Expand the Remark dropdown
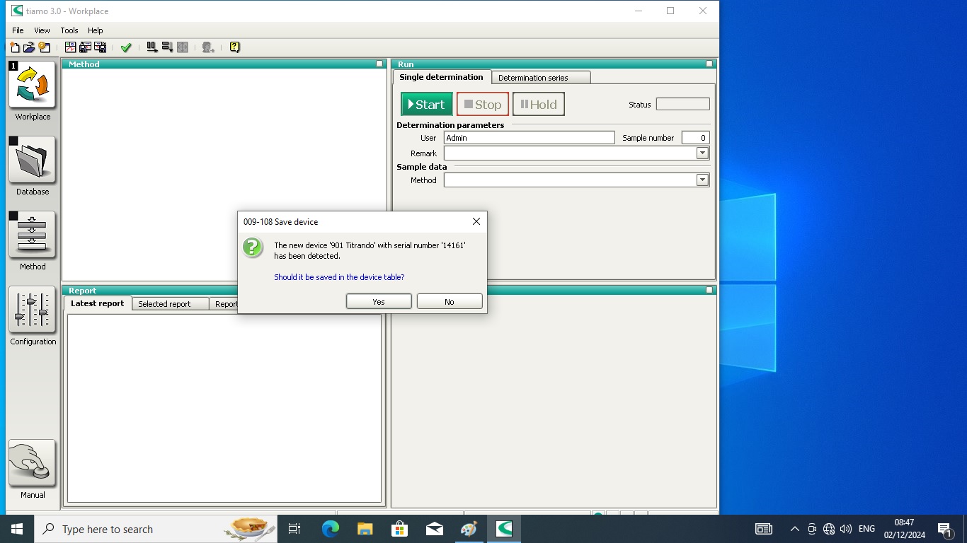This screenshot has width=967, height=543. pos(702,153)
